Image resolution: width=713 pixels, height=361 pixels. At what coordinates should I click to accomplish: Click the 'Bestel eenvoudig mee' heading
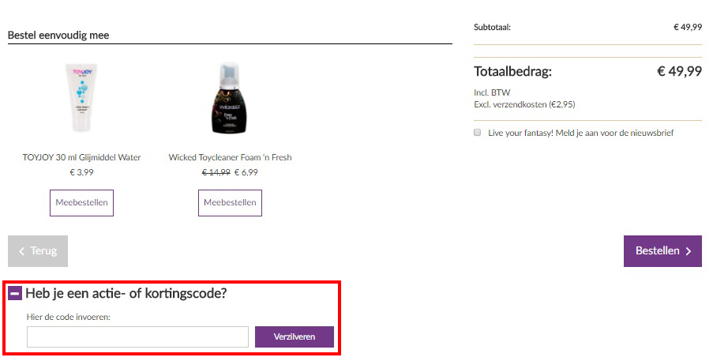coord(58,36)
